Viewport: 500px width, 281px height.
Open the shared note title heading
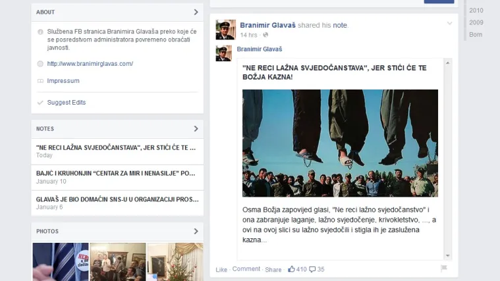(334, 72)
